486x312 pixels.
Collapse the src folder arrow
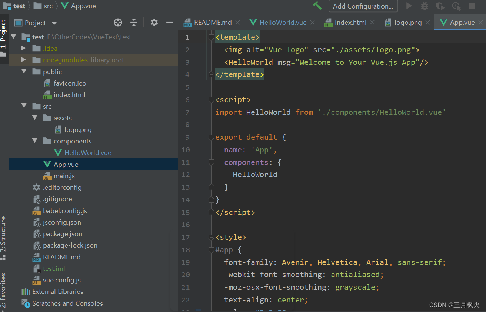(x=24, y=106)
